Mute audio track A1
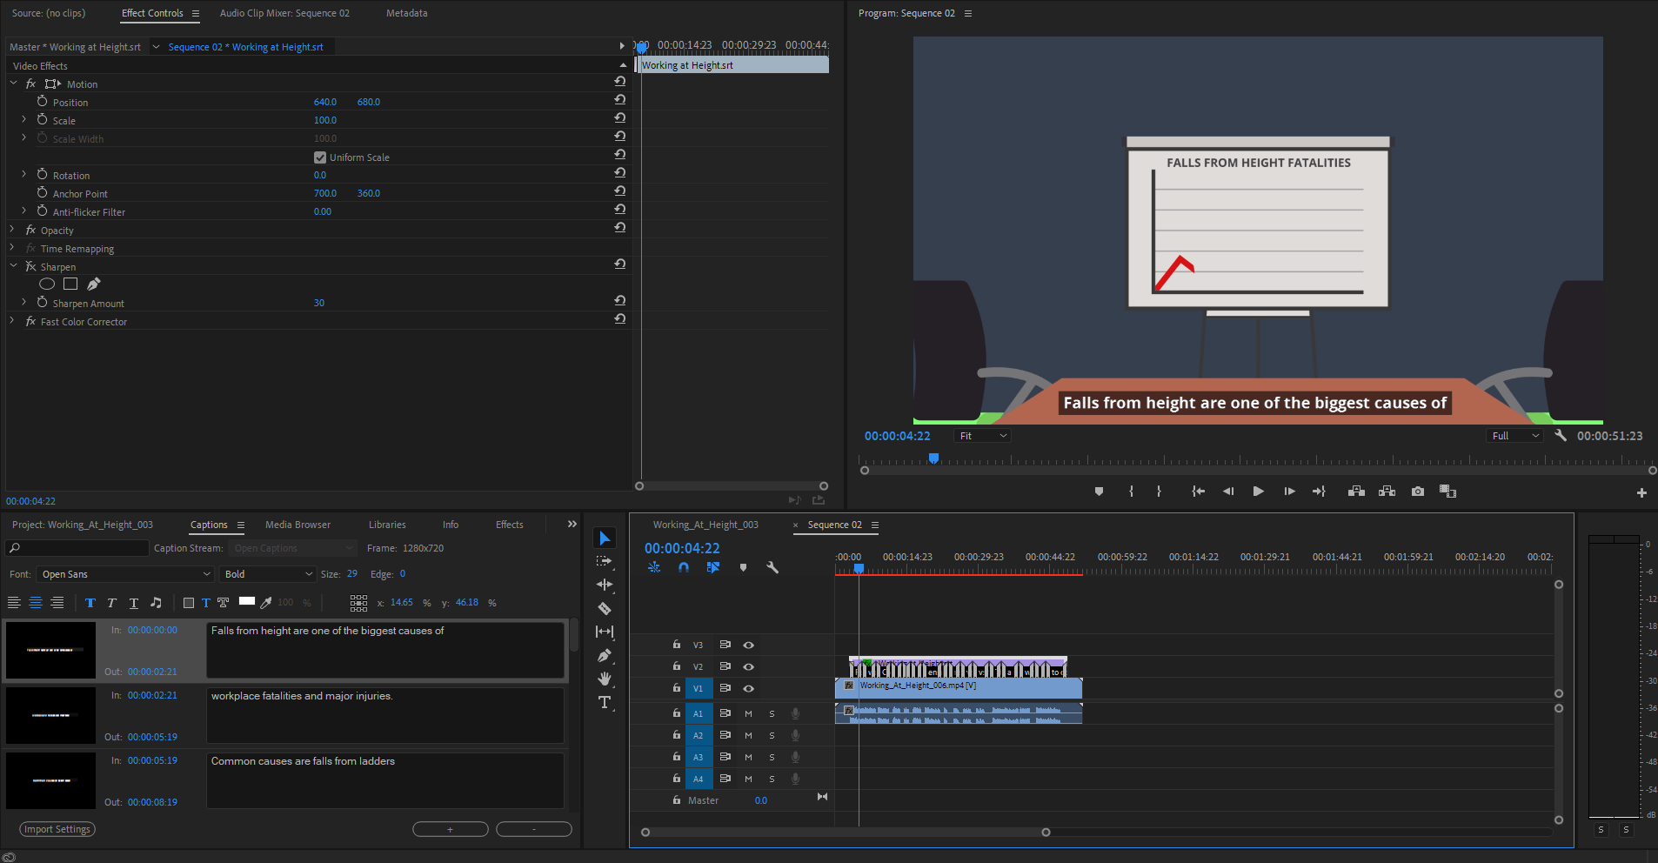The width and height of the screenshot is (1658, 863). (748, 713)
